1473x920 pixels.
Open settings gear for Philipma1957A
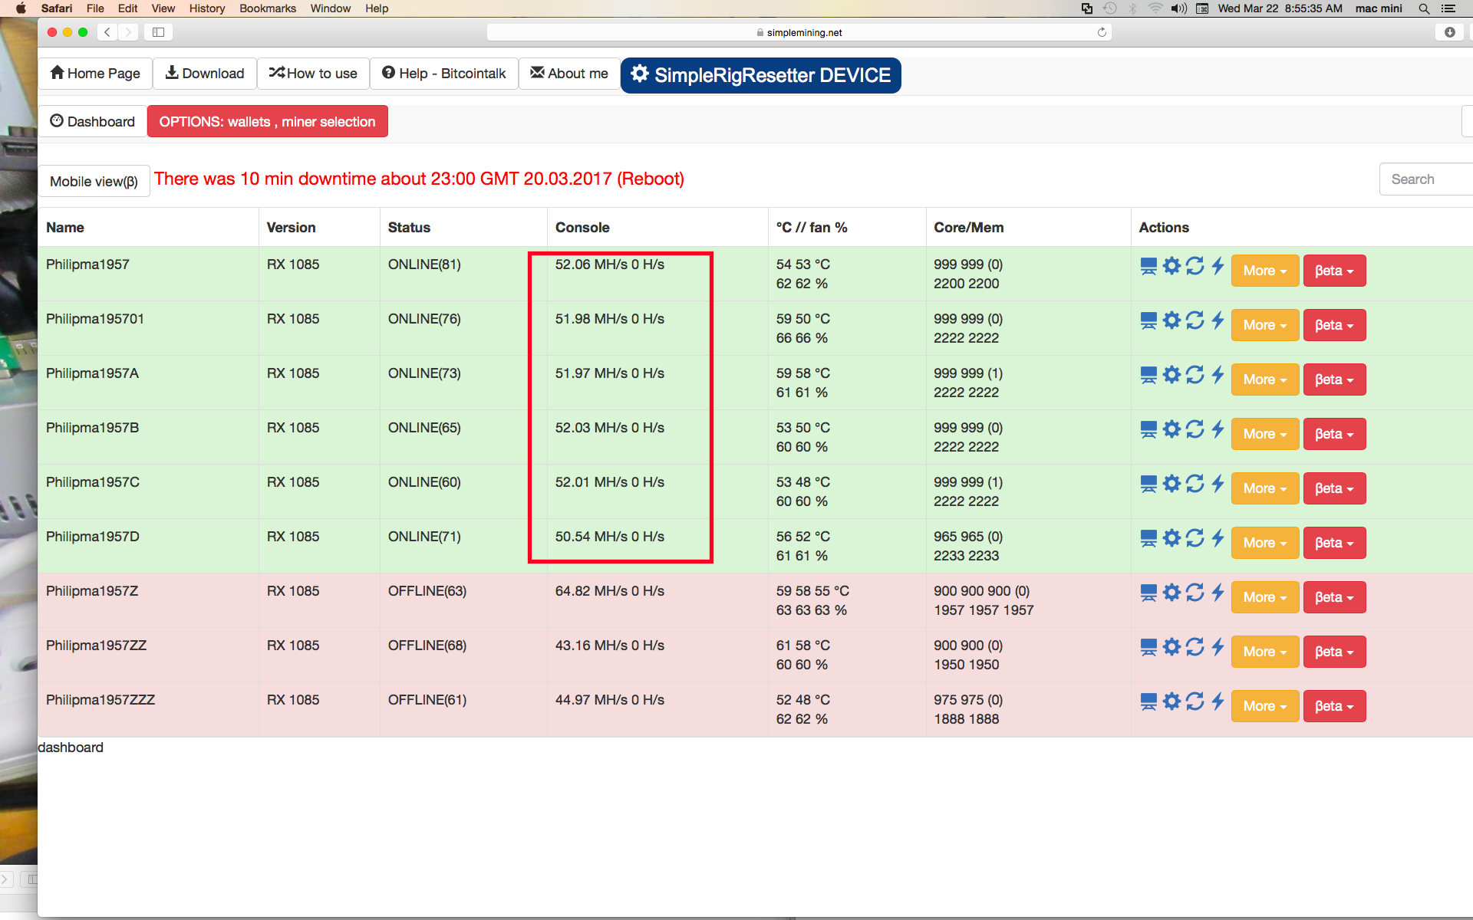[1171, 375]
